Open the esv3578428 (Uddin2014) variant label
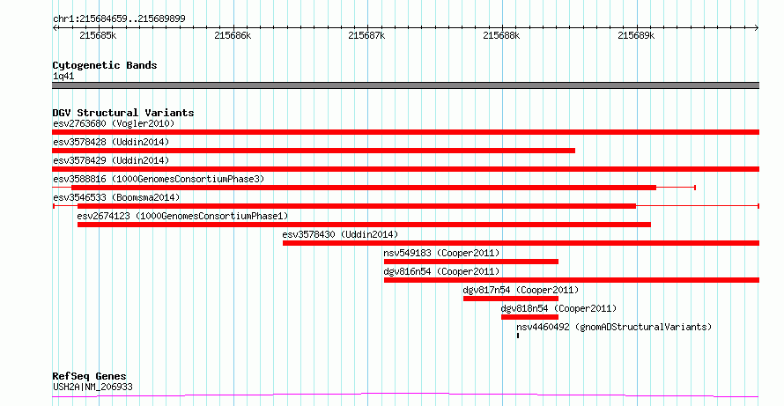Screen dimensions: 784x406 111,142
